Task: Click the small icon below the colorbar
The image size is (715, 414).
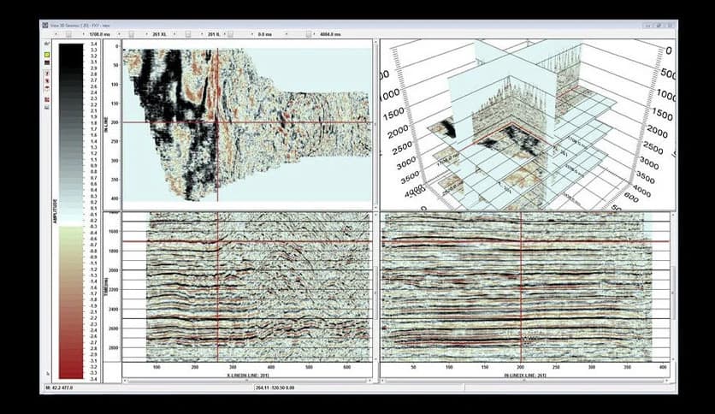Action: click(x=49, y=374)
